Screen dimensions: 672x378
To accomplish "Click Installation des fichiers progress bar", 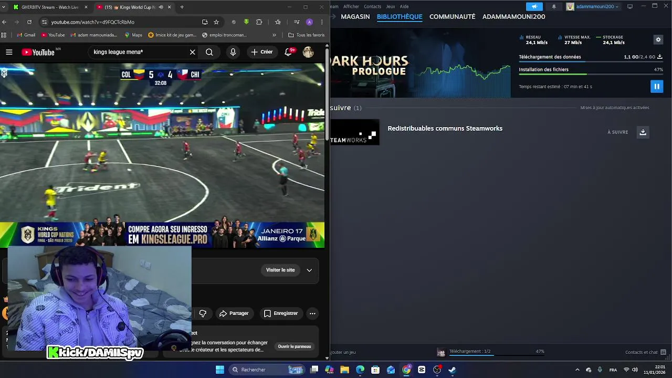I will [x=591, y=75].
